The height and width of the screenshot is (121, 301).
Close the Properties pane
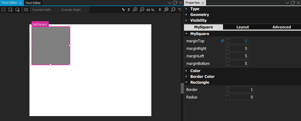click(x=298, y=3)
